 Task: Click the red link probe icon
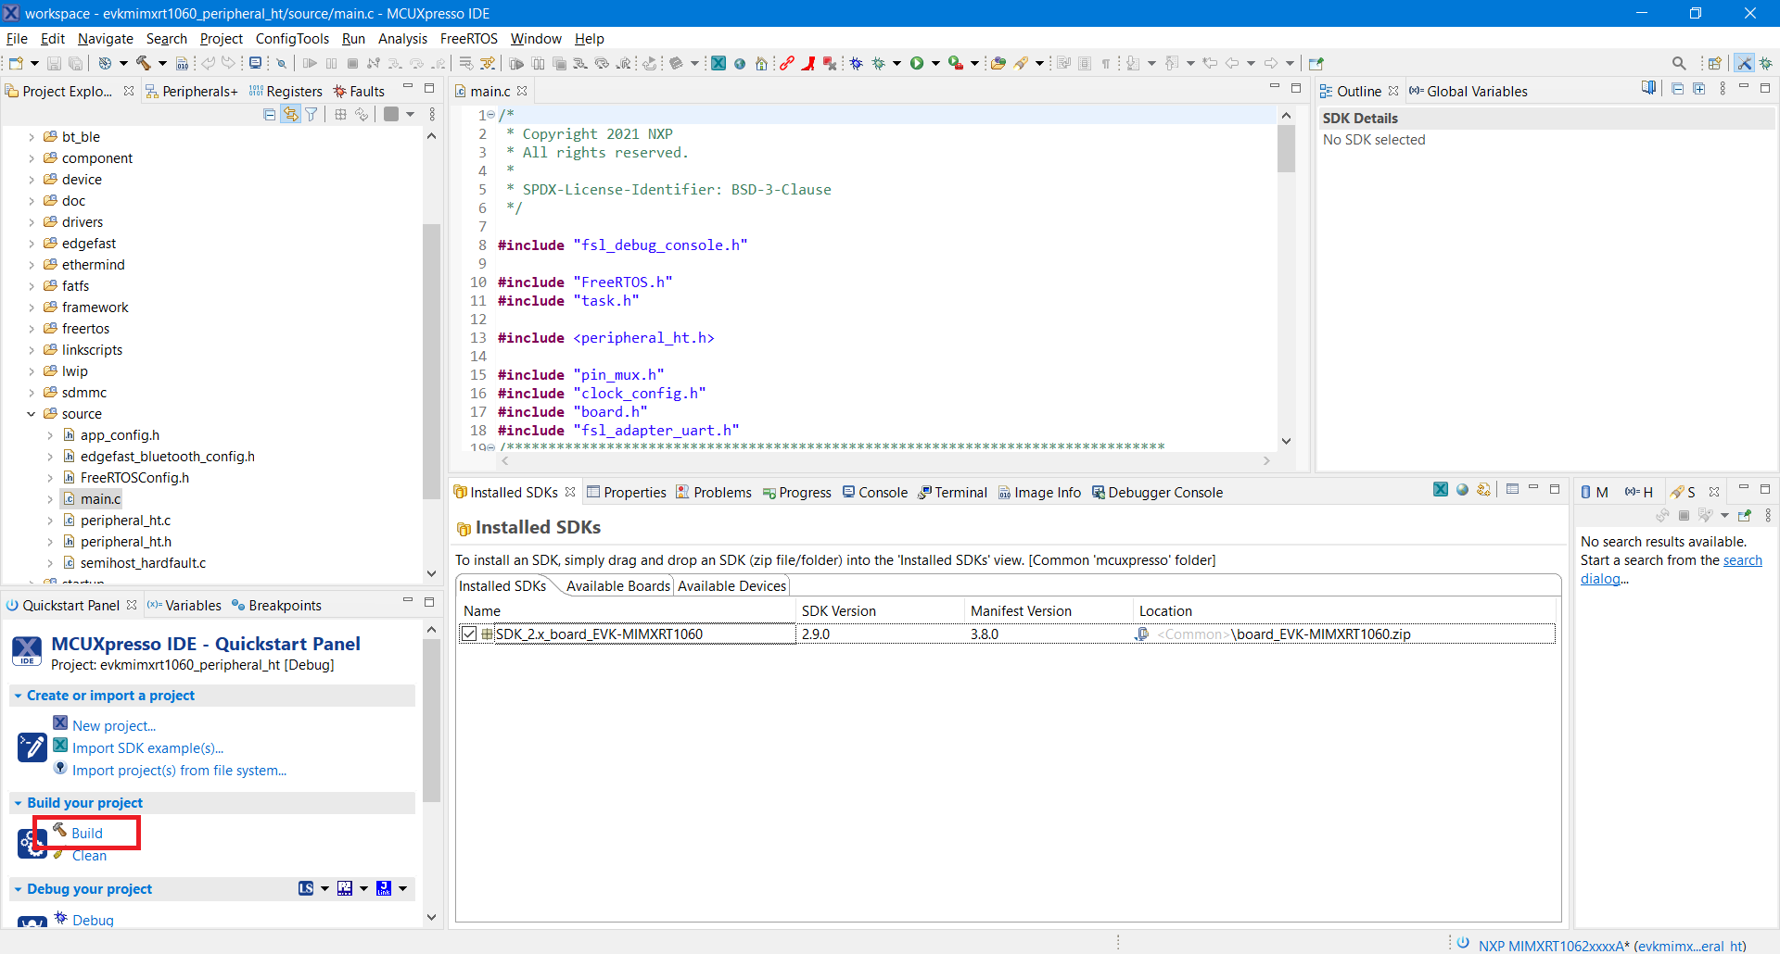[786, 63]
